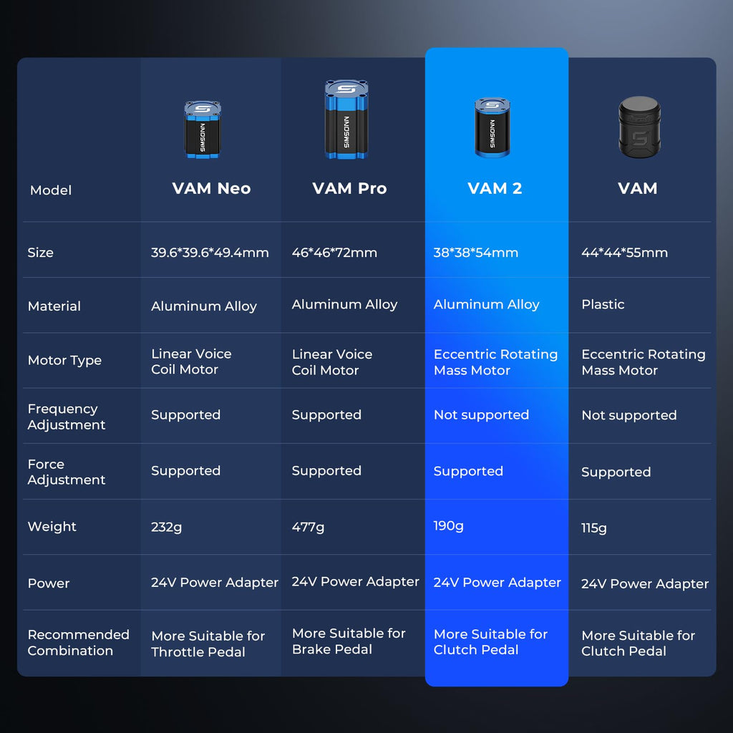The image size is (733, 733).
Task: Click the 'Frequency Adjustment' row label
Action: pyautogui.click(x=67, y=417)
